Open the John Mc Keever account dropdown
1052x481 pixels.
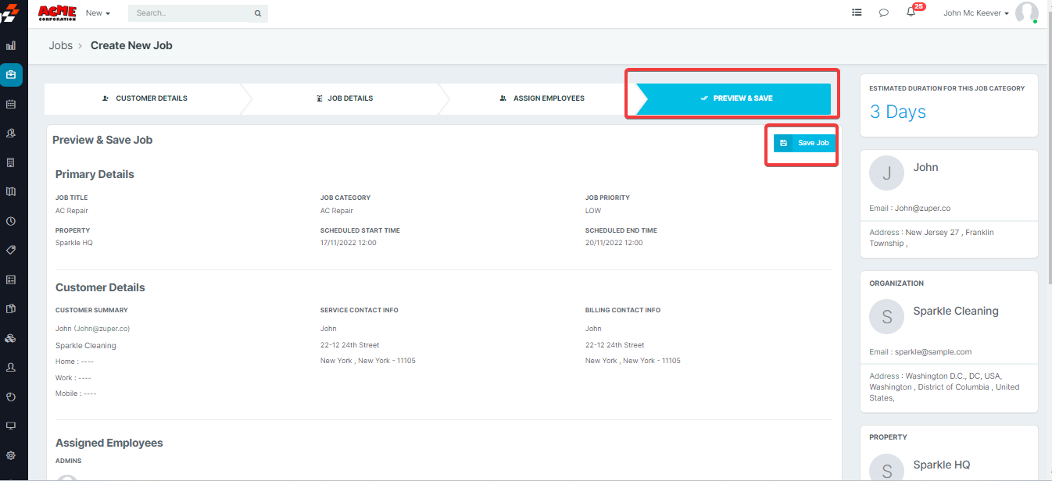click(x=976, y=12)
